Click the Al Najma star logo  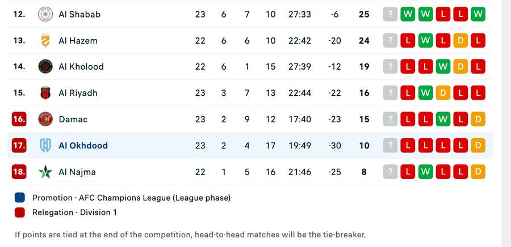click(45, 172)
